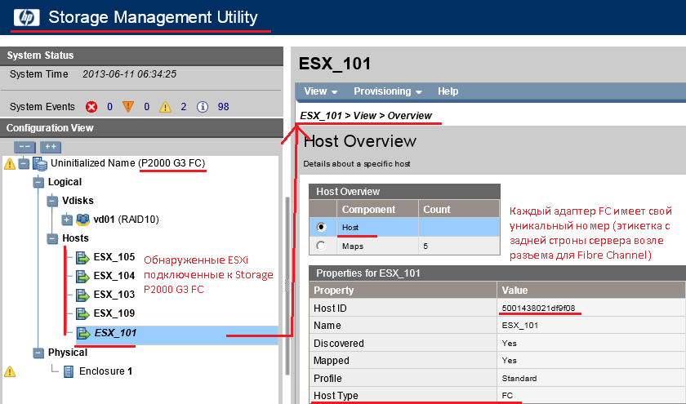
Task: Click the warning icon beside Enclosure 1
Action: pos(10,371)
